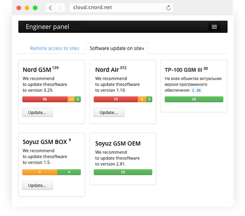Image resolution: width=245 pixels, height=216 pixels.
Task: Click Update button under Soyuz GSM BOX
Action: point(37,185)
